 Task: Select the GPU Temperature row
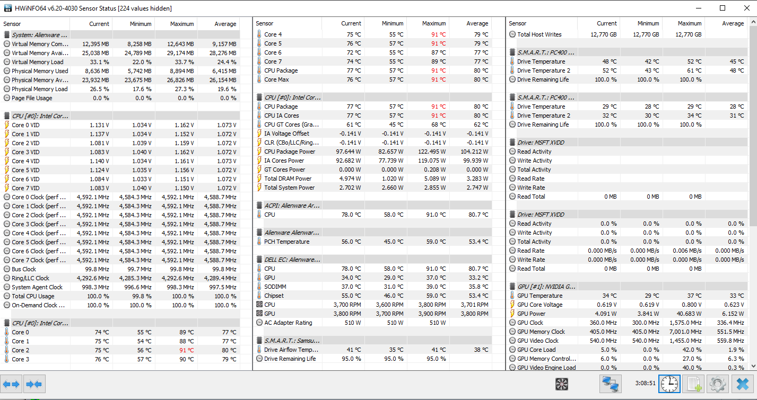tap(540, 296)
